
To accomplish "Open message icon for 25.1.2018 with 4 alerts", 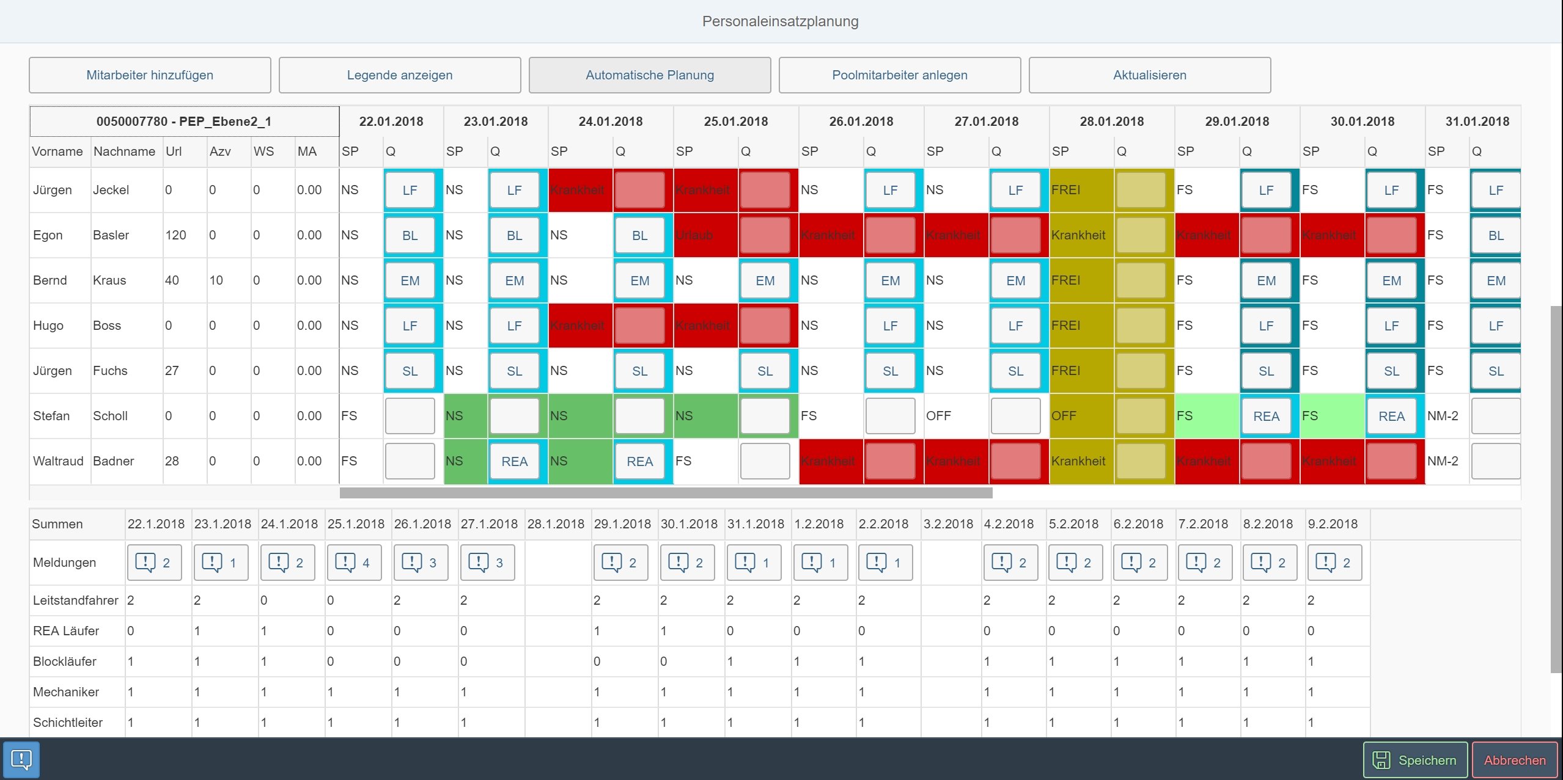I will [346, 563].
